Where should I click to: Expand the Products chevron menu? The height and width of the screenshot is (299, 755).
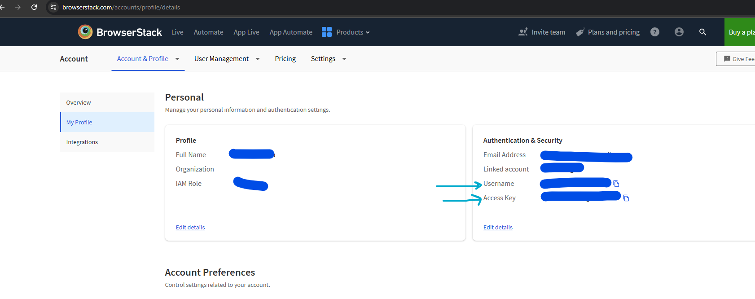[368, 32]
